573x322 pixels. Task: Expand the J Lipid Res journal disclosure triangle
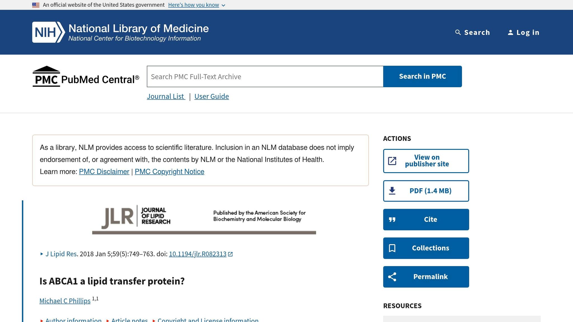click(x=42, y=254)
